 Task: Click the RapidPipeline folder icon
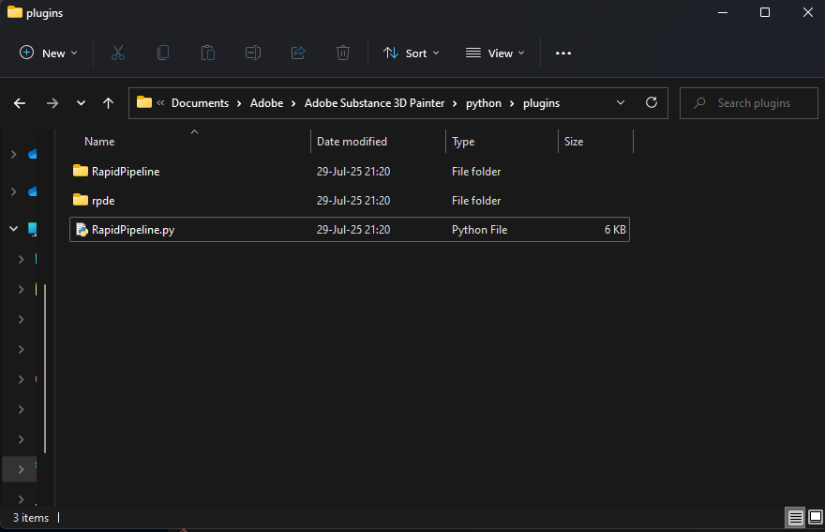click(81, 171)
